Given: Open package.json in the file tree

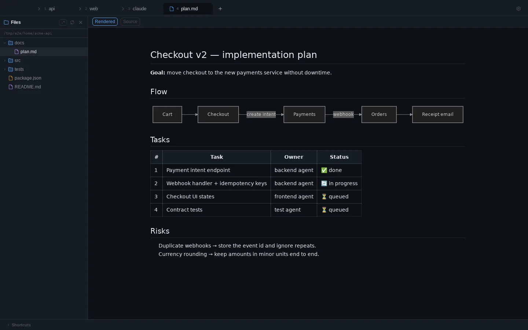Looking at the screenshot, I should [x=44, y=78].
